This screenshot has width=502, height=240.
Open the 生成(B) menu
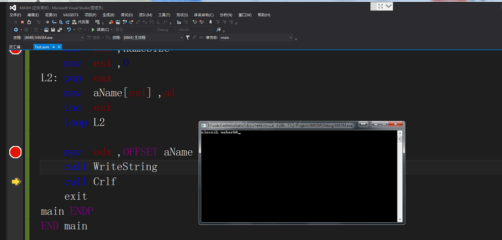109,15
